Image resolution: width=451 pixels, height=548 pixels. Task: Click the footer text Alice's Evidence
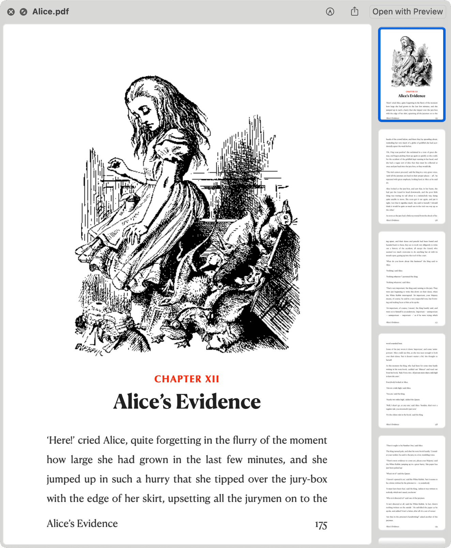82,523
